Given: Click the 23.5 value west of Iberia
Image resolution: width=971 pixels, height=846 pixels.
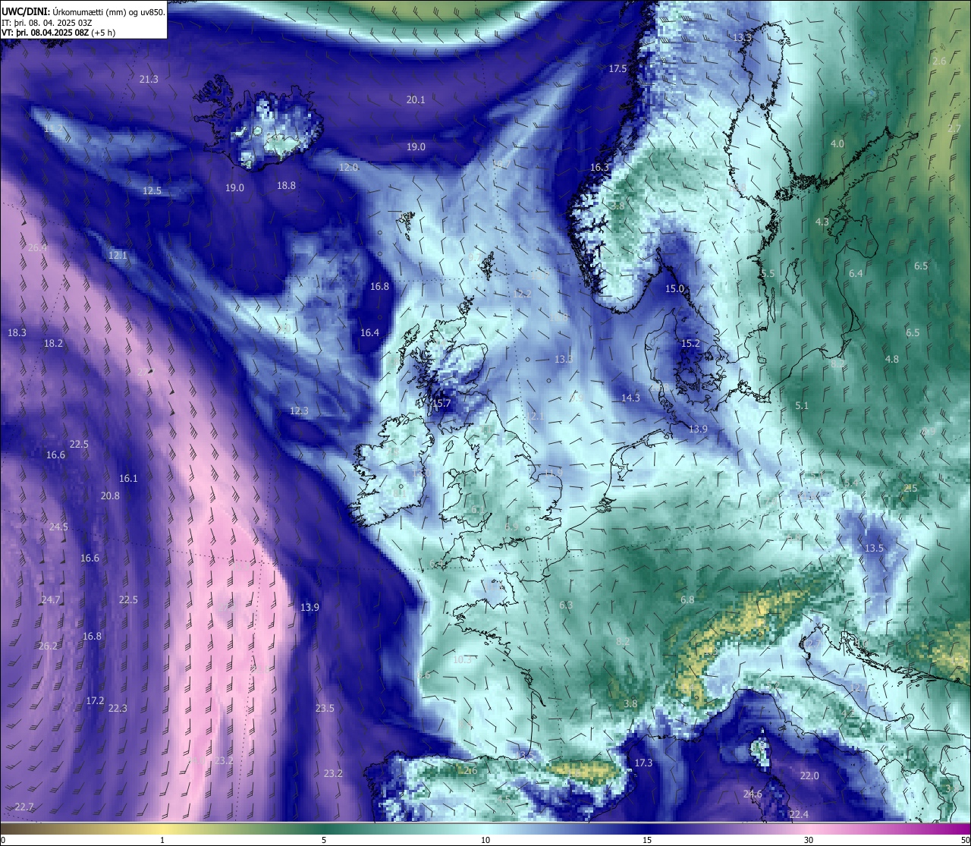Looking at the screenshot, I should pyautogui.click(x=325, y=708).
